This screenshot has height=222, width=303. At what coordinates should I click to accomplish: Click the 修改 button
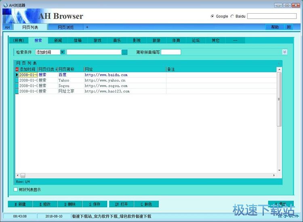(45, 204)
